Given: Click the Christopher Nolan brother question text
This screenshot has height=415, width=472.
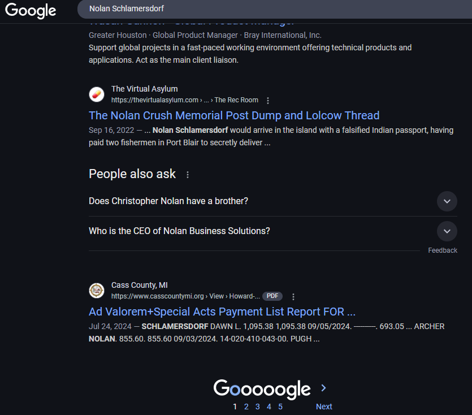Looking at the screenshot, I should (x=168, y=201).
